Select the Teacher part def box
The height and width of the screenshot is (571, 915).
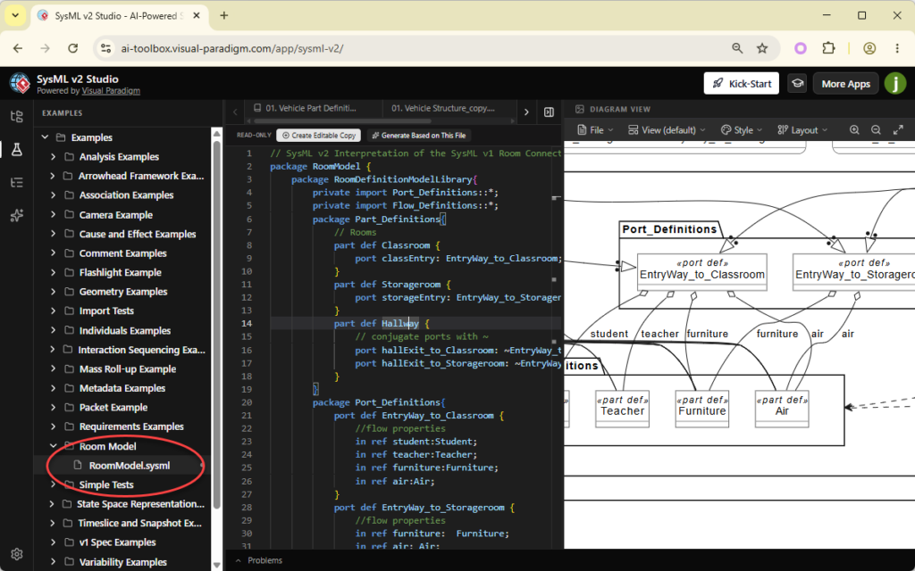point(622,409)
